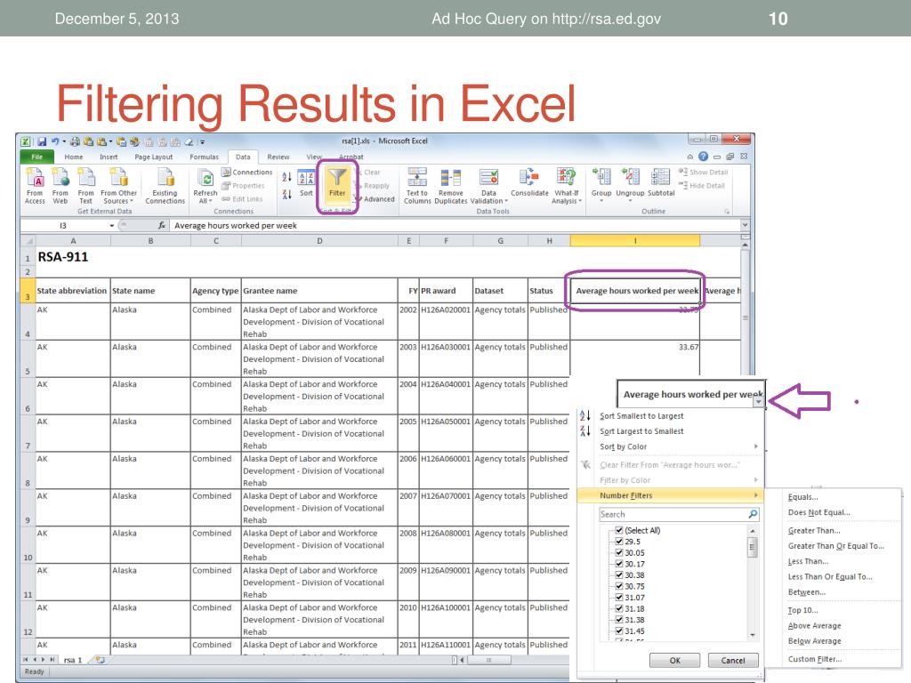Click the insert new sheet tab icon

(100, 660)
